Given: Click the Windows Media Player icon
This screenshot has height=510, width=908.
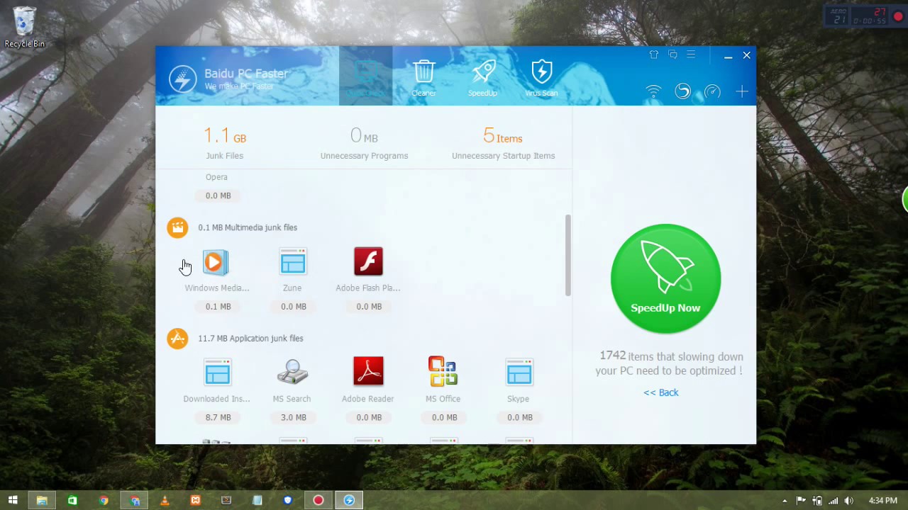Looking at the screenshot, I should click(x=216, y=262).
